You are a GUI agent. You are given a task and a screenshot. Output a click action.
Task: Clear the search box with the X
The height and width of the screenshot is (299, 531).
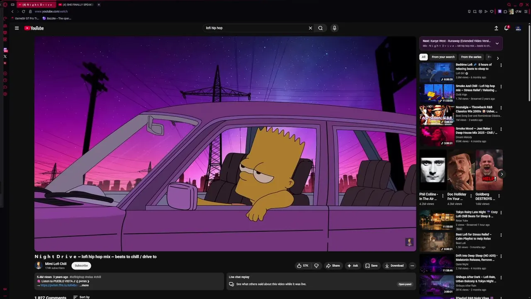(x=310, y=28)
